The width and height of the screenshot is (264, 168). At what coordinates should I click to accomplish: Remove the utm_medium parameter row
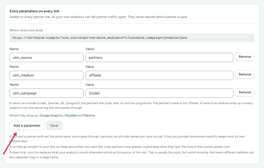(245, 75)
